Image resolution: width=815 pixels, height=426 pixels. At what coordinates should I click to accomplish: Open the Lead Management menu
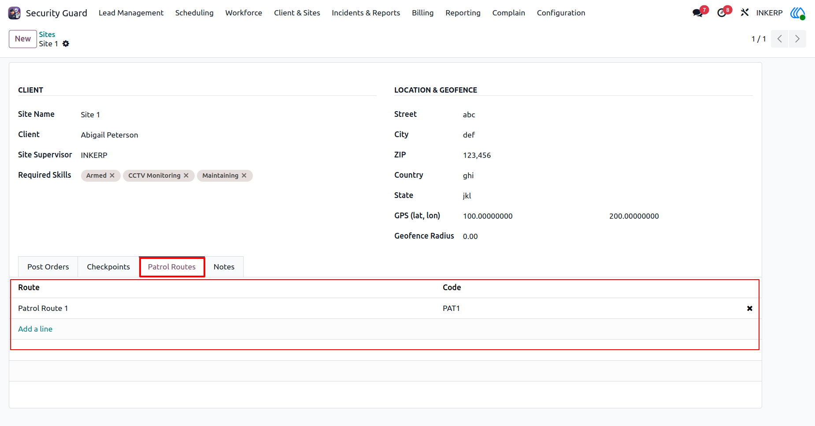click(131, 13)
